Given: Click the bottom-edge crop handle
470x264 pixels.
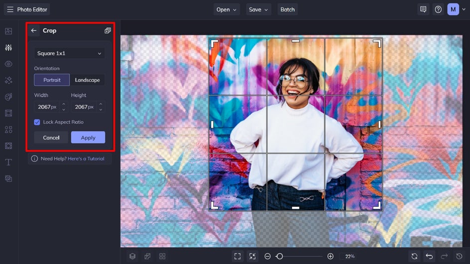Looking at the screenshot, I should [x=296, y=207].
